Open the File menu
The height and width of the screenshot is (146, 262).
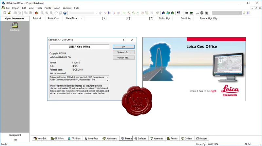tap(8, 8)
